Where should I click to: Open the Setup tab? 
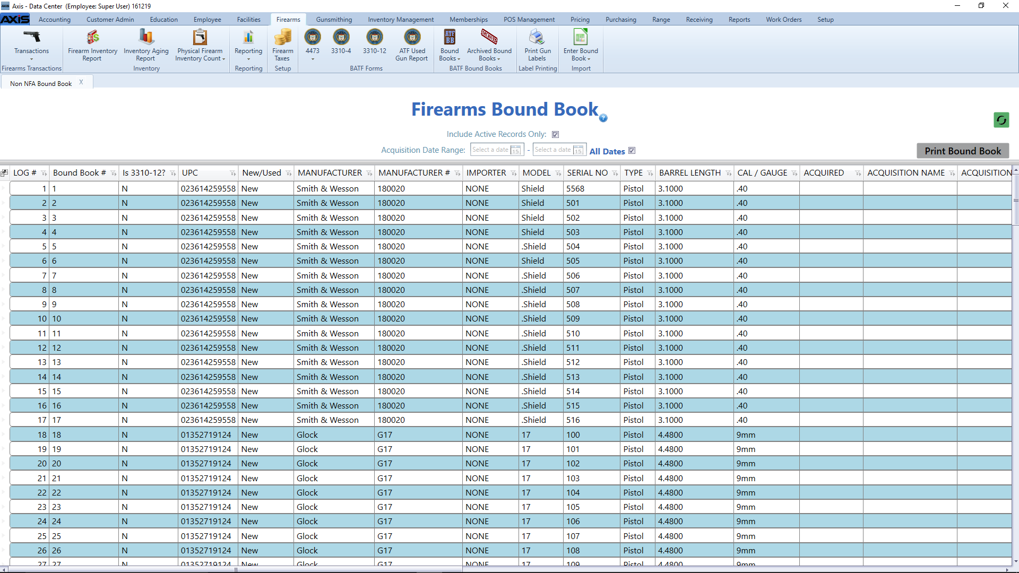(825, 20)
